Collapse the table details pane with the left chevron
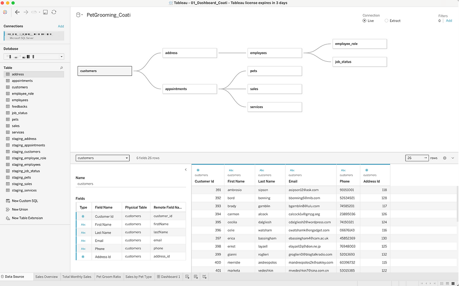 (x=185, y=170)
